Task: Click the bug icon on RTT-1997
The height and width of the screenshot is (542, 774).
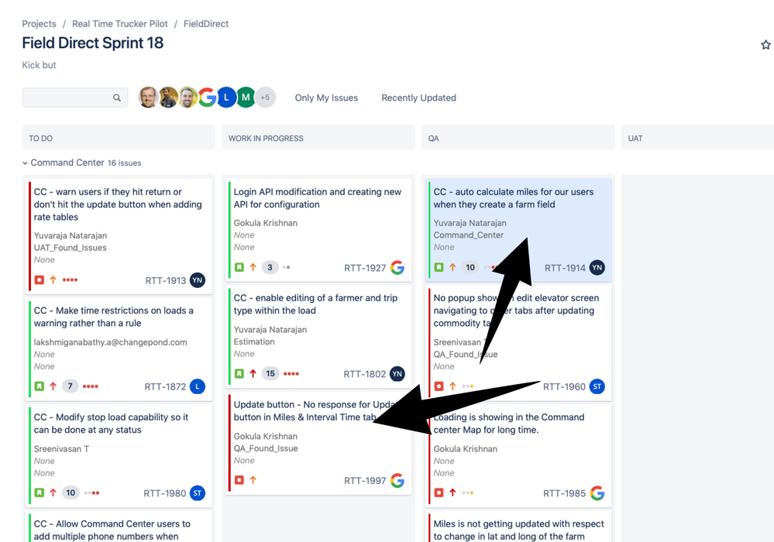Action: [239, 479]
